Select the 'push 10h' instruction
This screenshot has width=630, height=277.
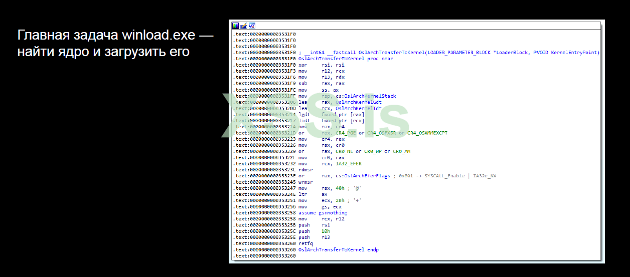(315, 231)
